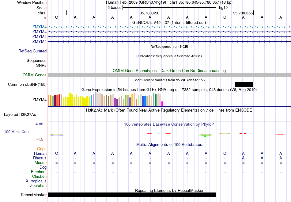Open Publications: Sequences in Scientific Articles title

tap(169, 56)
